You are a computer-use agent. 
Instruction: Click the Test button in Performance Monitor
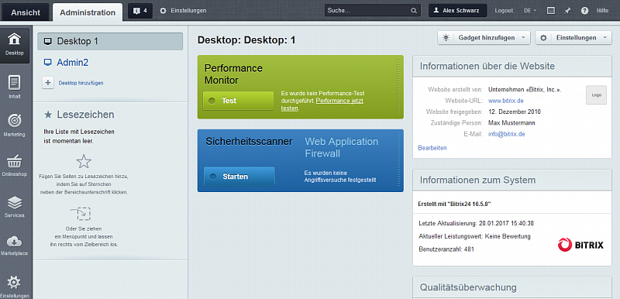(238, 101)
